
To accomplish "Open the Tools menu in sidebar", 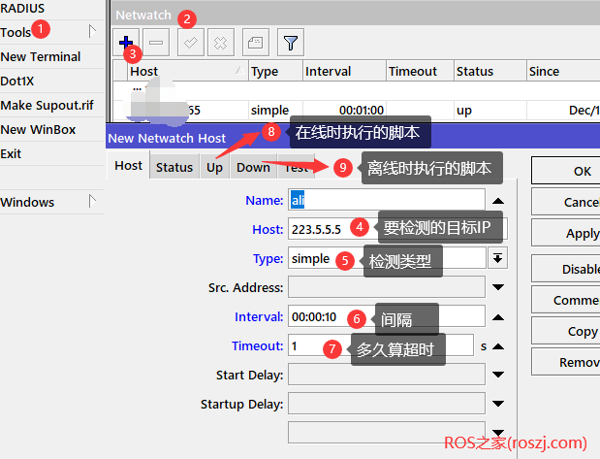I will pos(16,32).
